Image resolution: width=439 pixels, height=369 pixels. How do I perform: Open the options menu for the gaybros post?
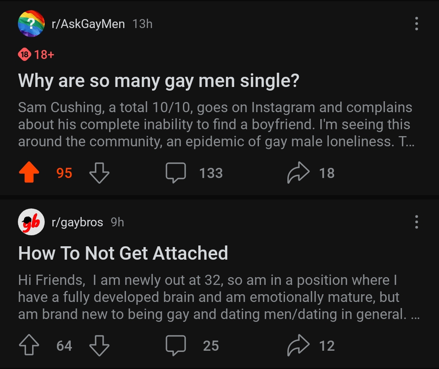(416, 222)
